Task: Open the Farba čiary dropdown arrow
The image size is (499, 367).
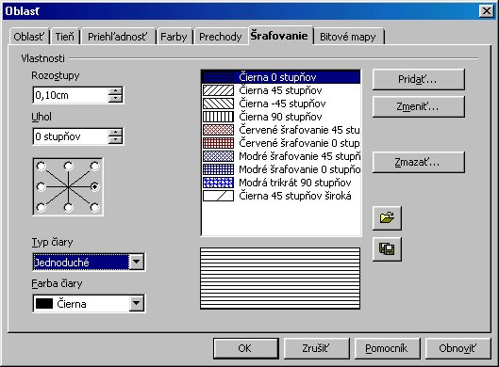Action: 137,303
